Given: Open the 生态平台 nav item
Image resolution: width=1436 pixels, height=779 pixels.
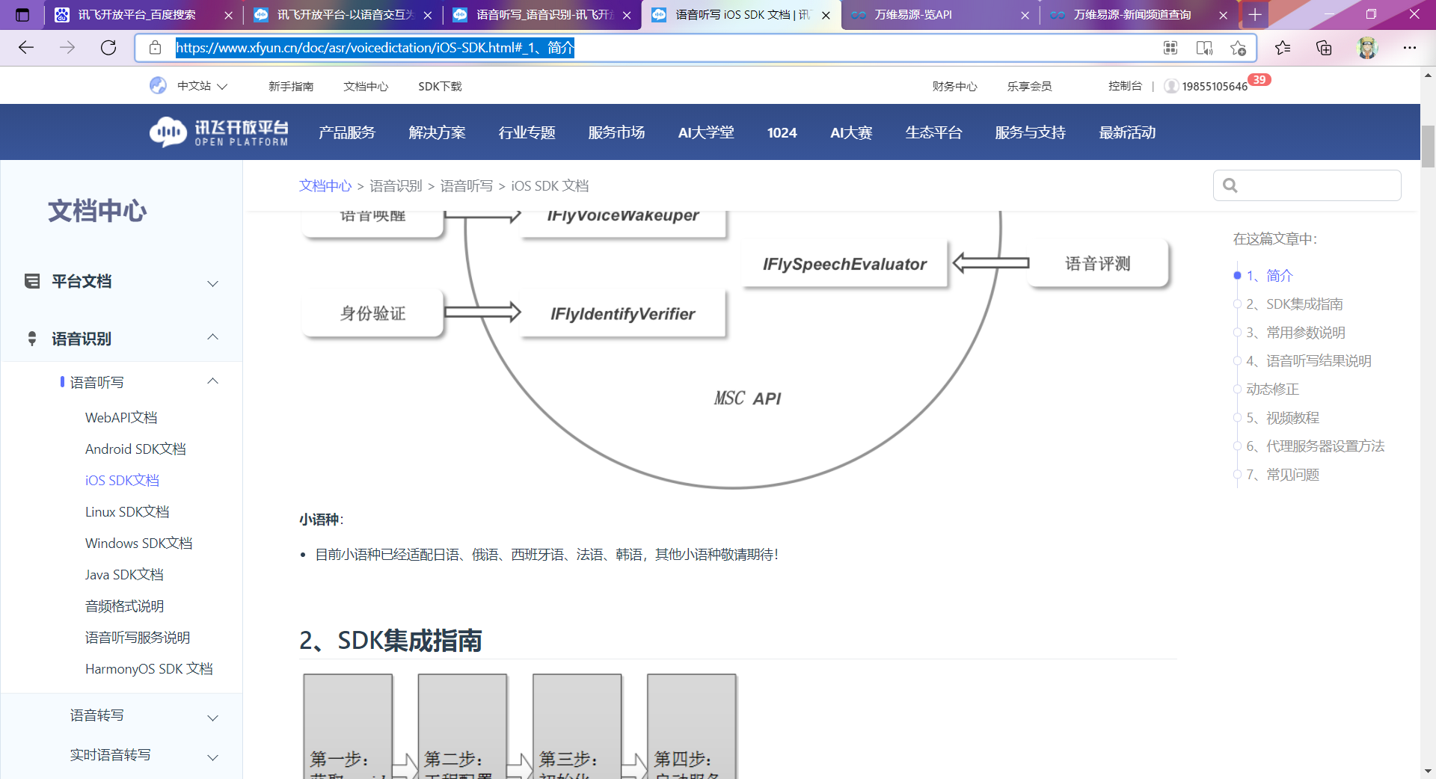Looking at the screenshot, I should 933,132.
